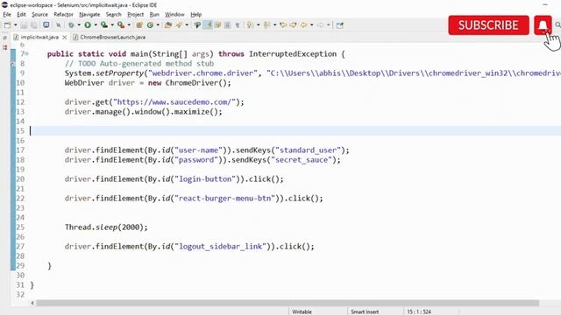Viewport: 561px width, 315px height.
Task: Click the Thread.sleep(2000) code line
Action: click(106, 227)
